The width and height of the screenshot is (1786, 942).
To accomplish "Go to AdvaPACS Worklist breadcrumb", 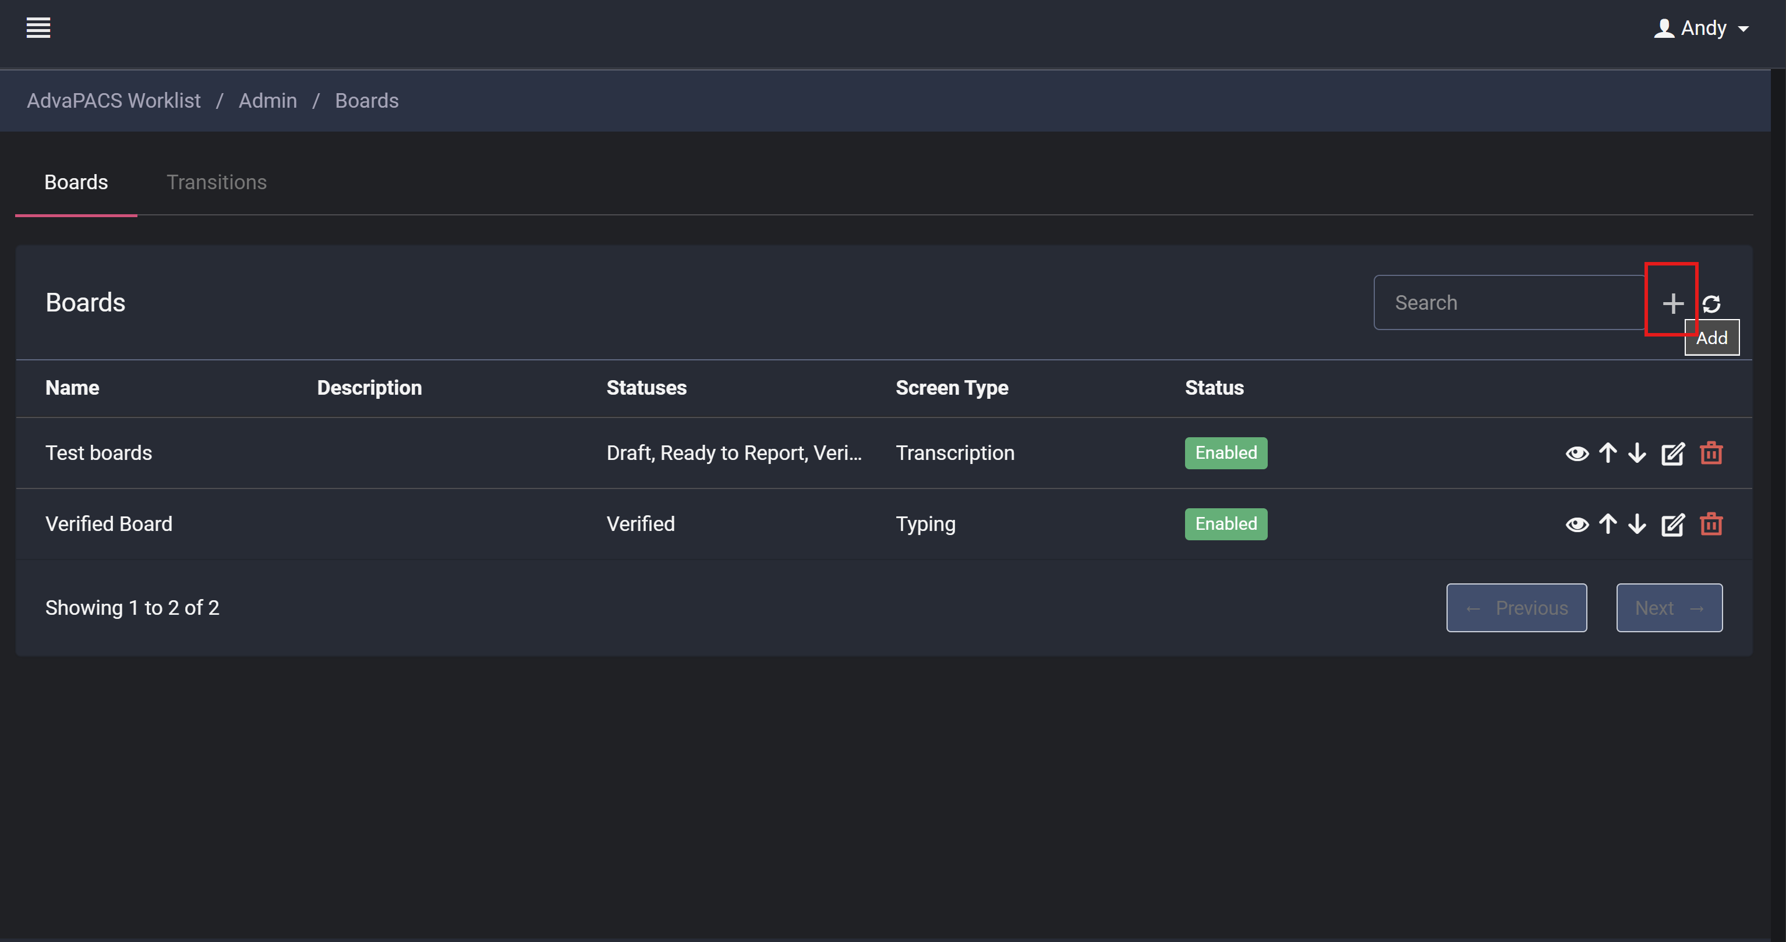I will 114,101.
